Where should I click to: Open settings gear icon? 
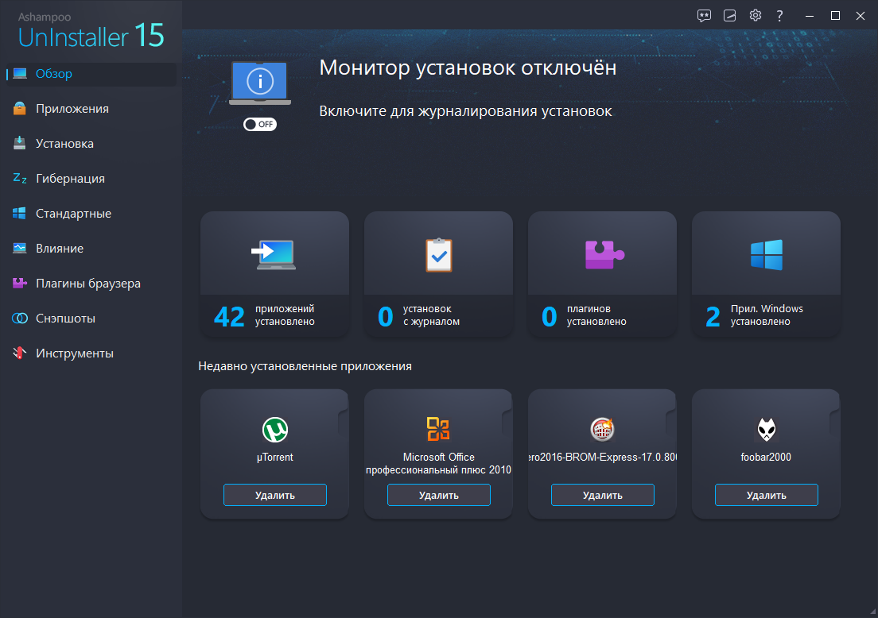(x=756, y=15)
